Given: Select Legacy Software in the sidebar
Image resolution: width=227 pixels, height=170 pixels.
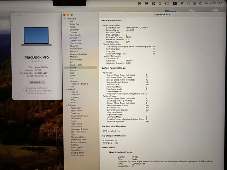Looking at the screenshot, I should pyautogui.click(x=79, y=132).
